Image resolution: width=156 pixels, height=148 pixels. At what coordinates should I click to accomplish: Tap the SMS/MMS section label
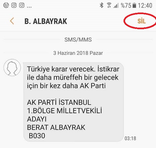coord(78,40)
